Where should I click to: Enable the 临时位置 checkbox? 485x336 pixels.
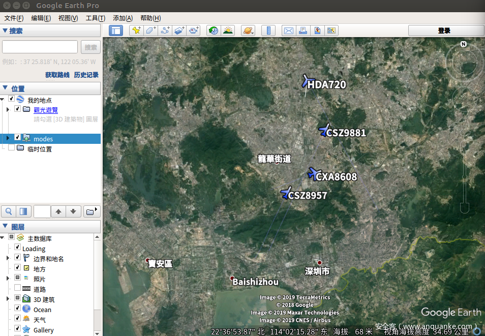12,147
